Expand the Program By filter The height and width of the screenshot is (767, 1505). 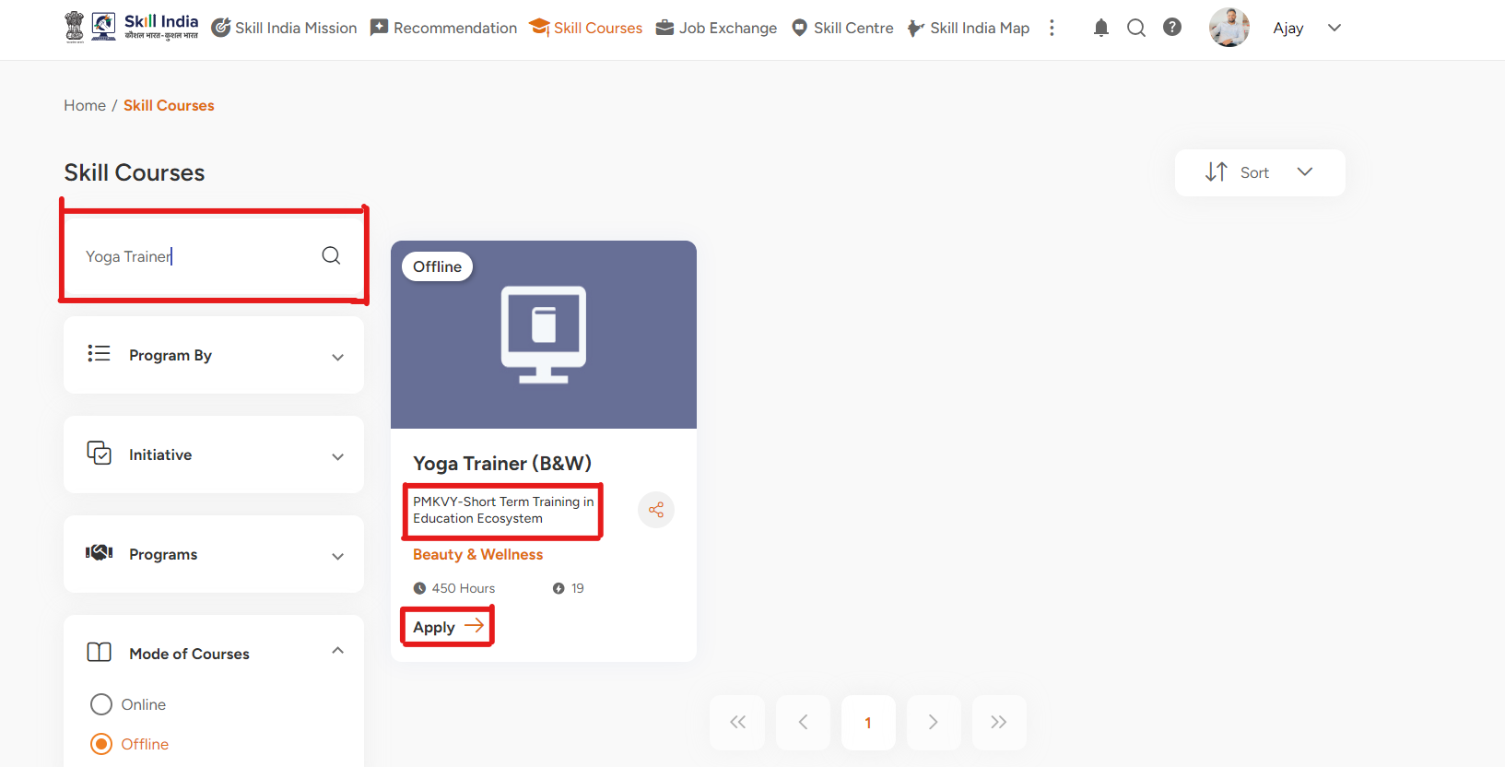(x=337, y=358)
